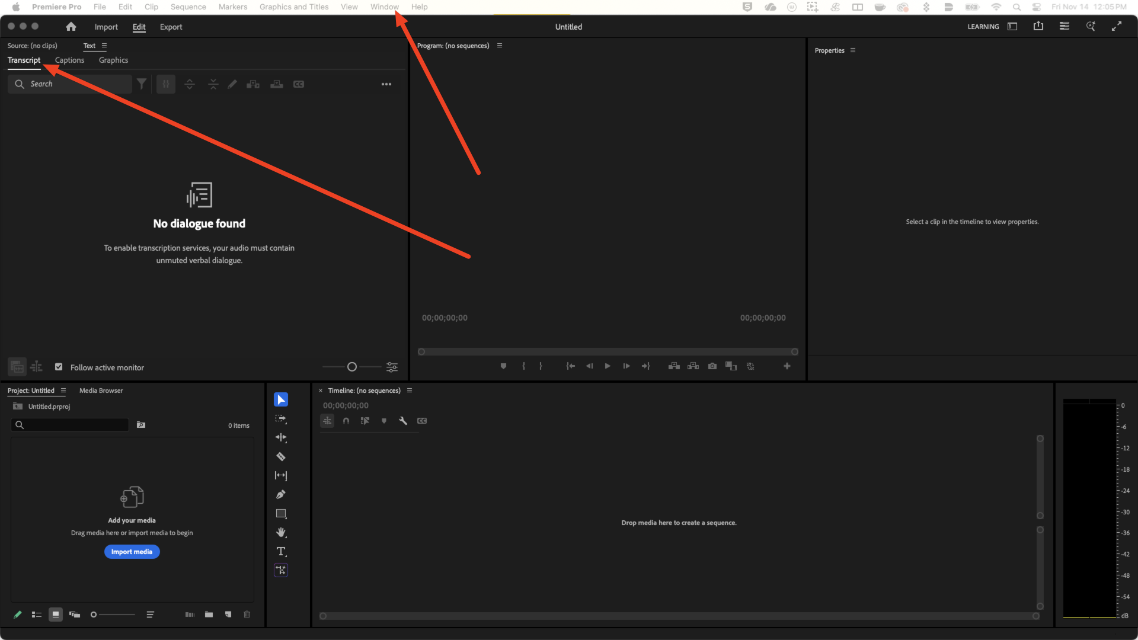Select the Track Select Forward tool

(x=281, y=419)
